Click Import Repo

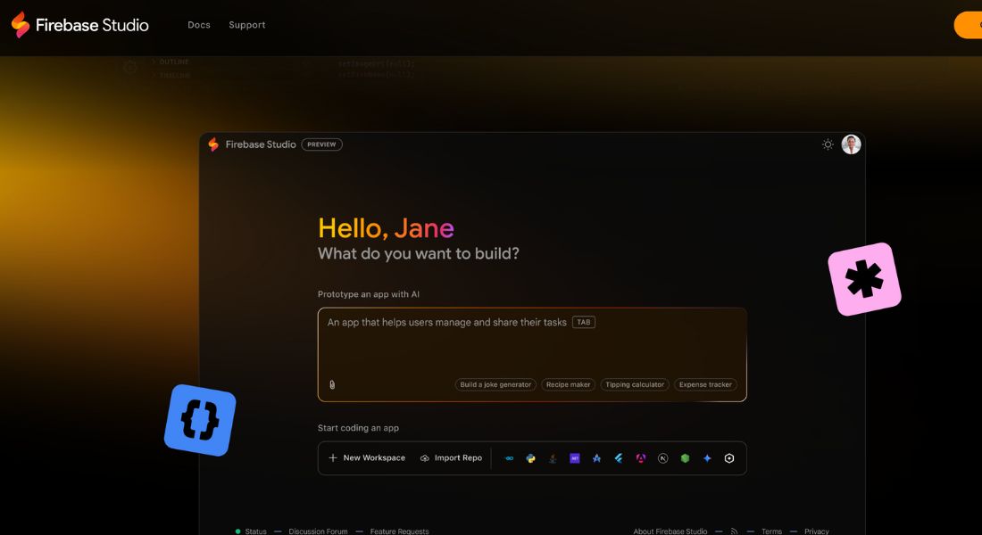451,458
